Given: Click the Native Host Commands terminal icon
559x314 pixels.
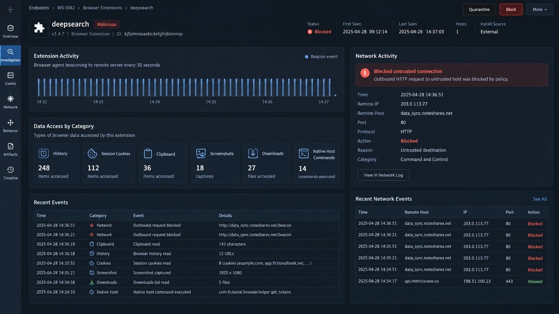Looking at the screenshot, I should point(304,153).
